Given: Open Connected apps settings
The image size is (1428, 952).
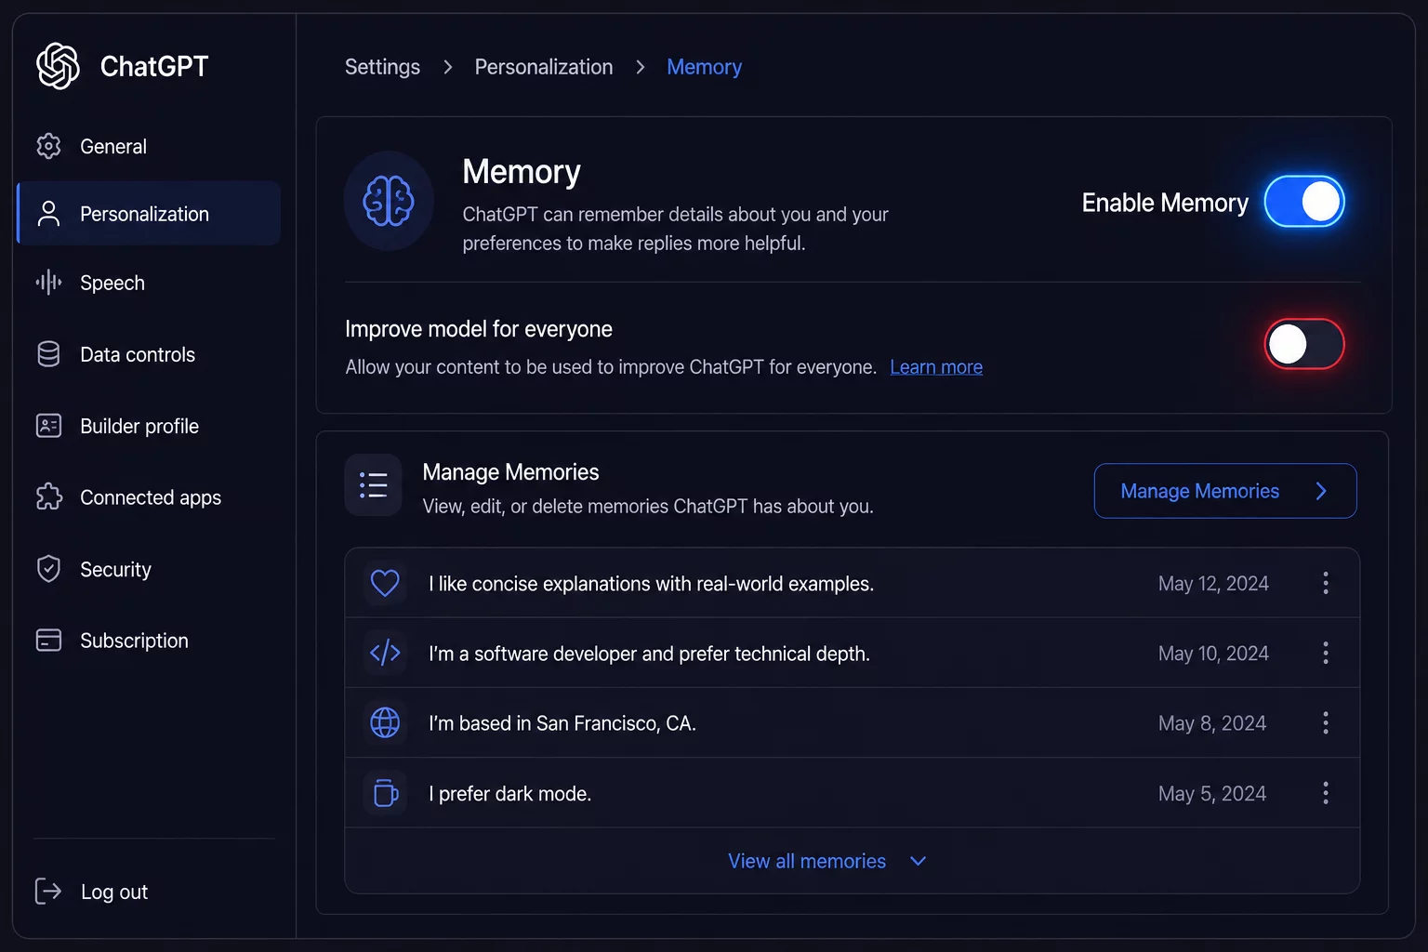Looking at the screenshot, I should [x=149, y=497].
